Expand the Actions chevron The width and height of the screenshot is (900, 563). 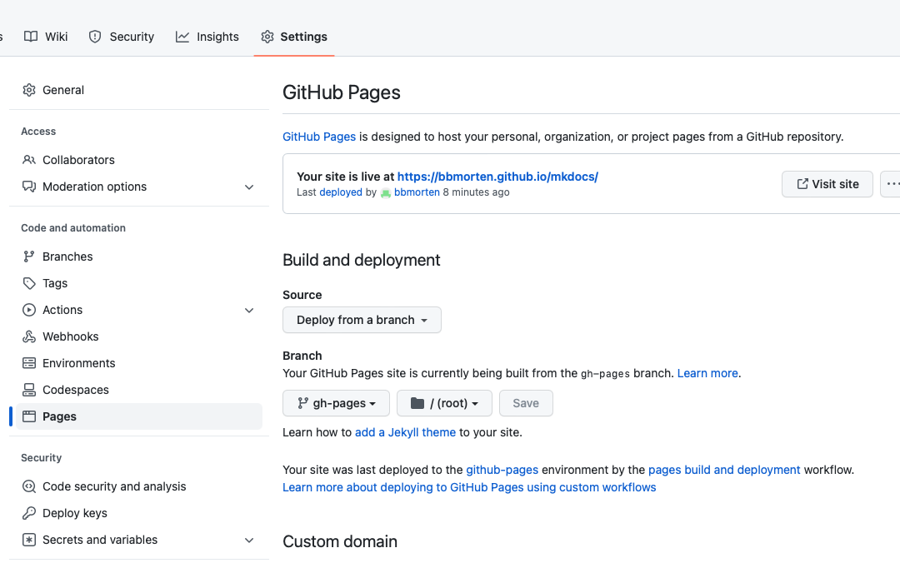pos(249,311)
